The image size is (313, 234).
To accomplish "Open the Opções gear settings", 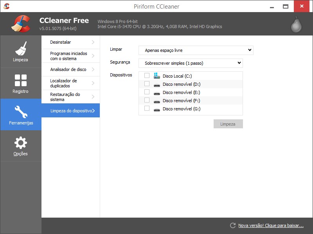I will tap(21, 146).
